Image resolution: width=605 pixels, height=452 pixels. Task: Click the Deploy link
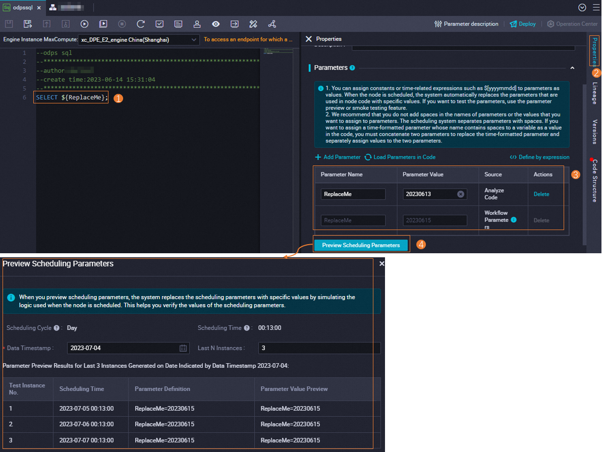523,24
